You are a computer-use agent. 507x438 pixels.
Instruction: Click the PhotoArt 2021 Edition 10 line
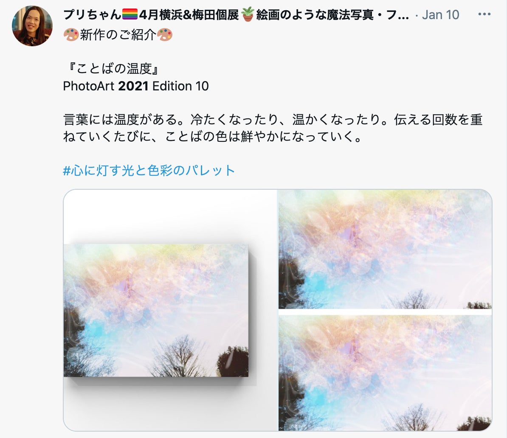tap(136, 86)
